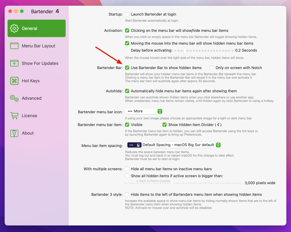Enable Bartender 3 style hide items checkbox
This screenshot has width=291, height=232.
tap(127, 194)
